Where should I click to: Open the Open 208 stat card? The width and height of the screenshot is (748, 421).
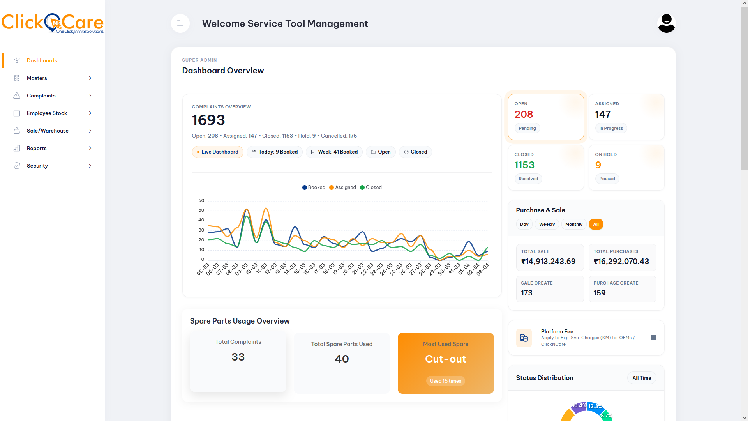(x=546, y=117)
